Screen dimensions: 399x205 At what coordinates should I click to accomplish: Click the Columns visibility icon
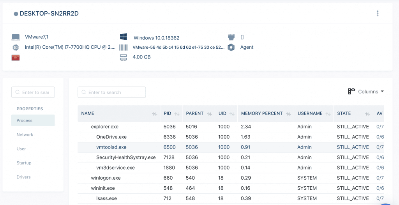[351, 92]
